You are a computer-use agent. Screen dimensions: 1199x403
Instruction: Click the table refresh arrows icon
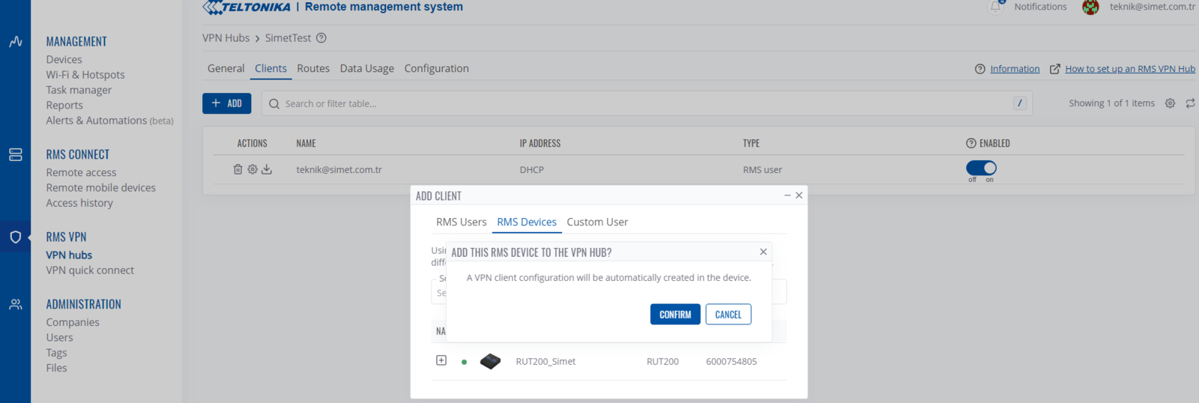1190,103
